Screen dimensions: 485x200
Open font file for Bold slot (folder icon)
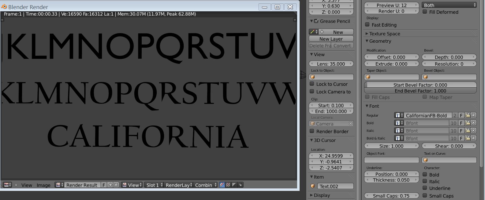pos(468,123)
